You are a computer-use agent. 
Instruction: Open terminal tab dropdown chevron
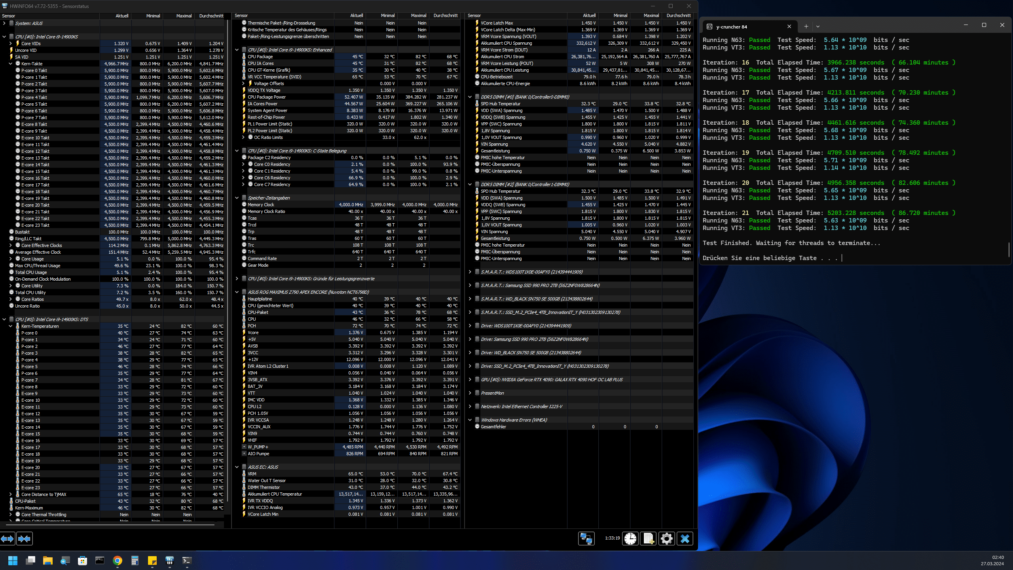click(818, 27)
